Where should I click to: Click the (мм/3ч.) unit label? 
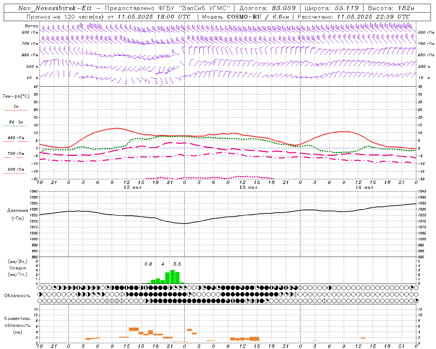[18, 261]
